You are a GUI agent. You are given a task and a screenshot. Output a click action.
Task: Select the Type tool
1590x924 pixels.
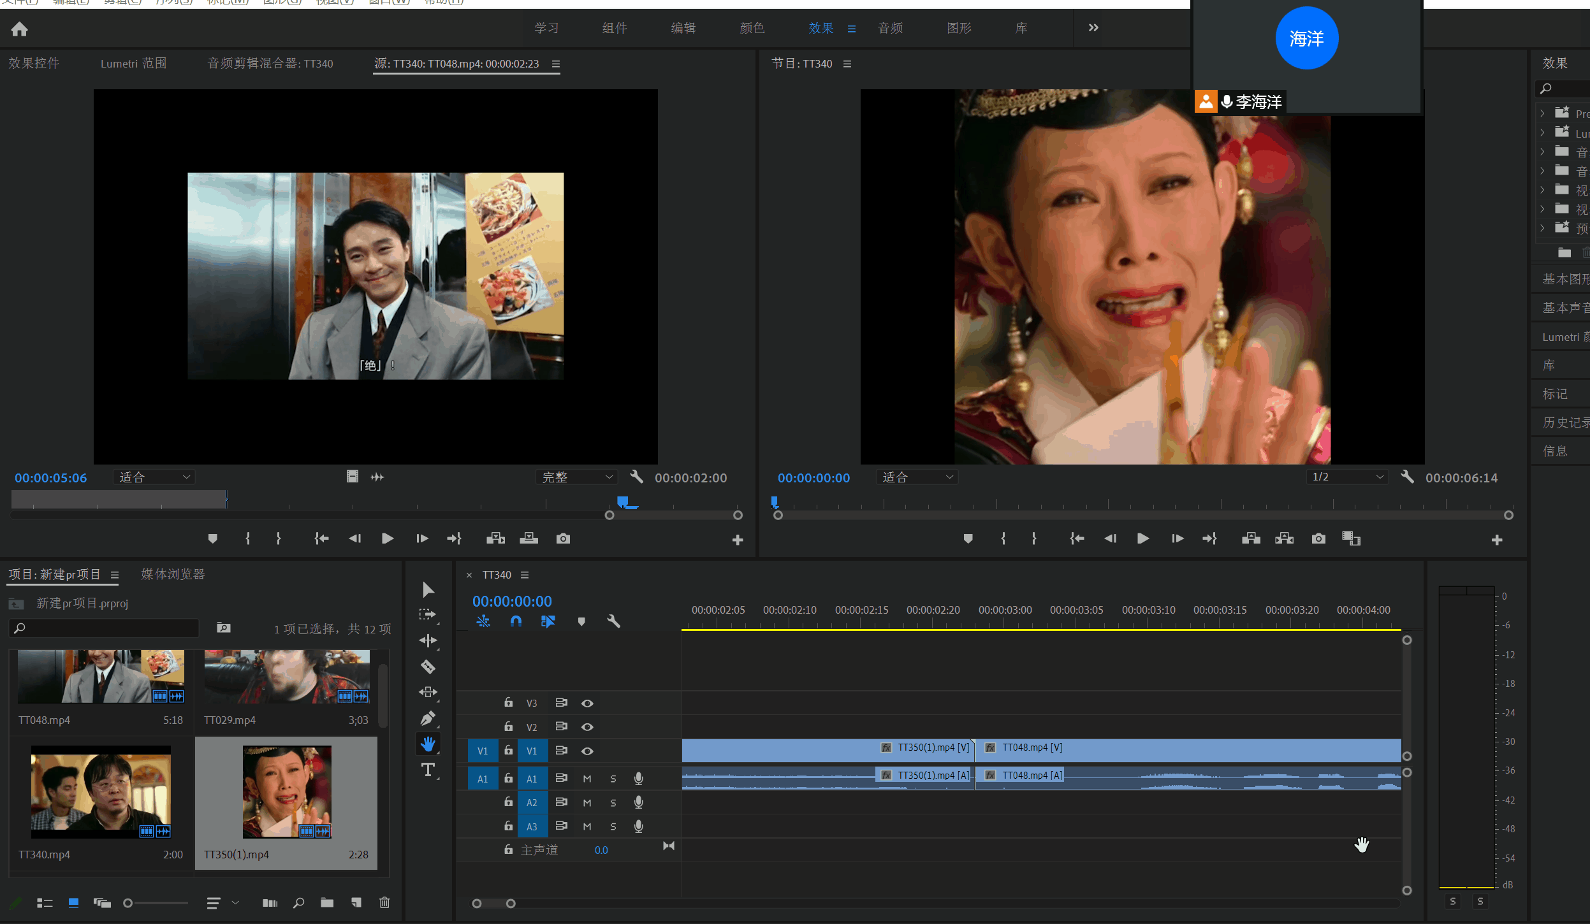pyautogui.click(x=428, y=770)
